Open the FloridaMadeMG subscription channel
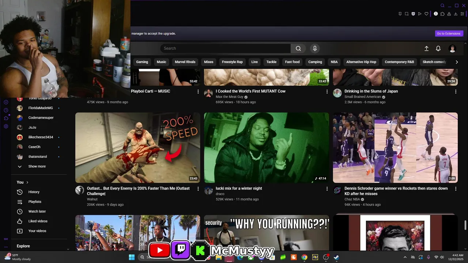This screenshot has width=468, height=263. coord(41,108)
